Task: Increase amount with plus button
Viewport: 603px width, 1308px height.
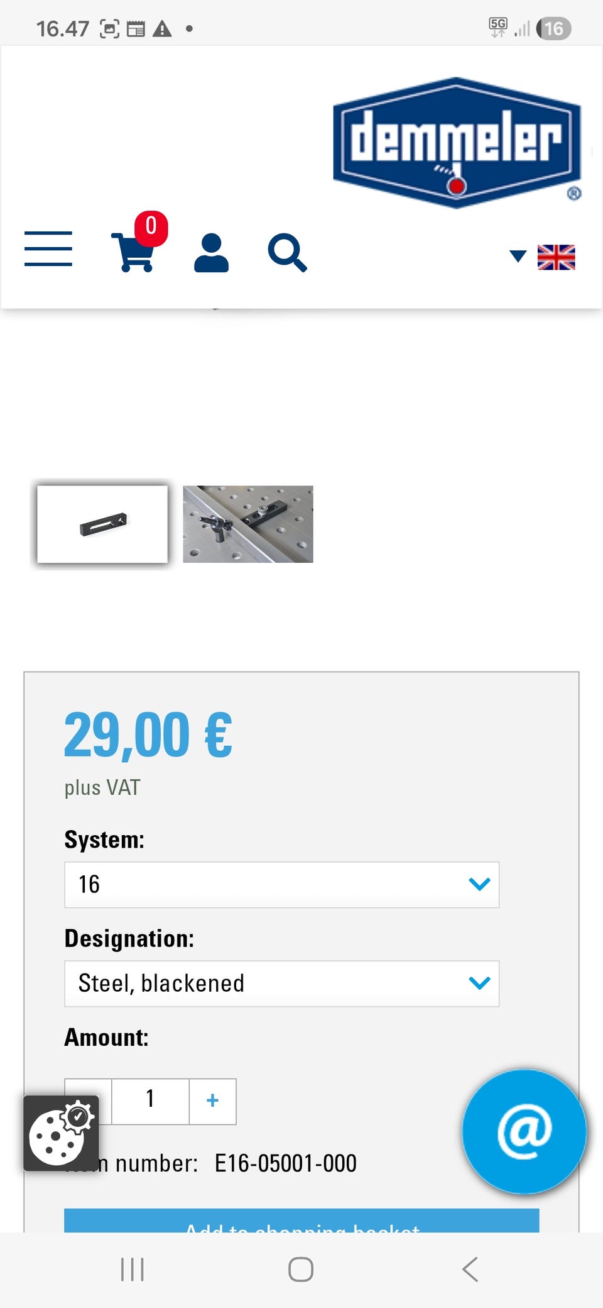Action: pyautogui.click(x=212, y=1100)
